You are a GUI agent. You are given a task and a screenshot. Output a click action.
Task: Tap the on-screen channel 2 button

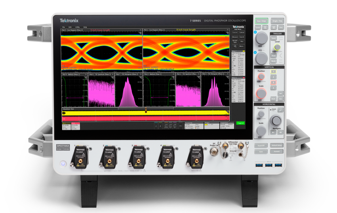156,126
